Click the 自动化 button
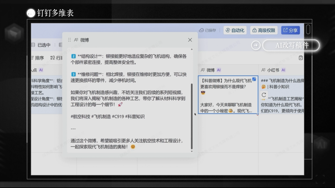 [235, 30]
